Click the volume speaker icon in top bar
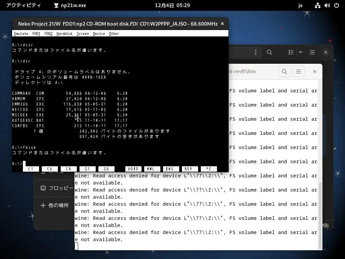The height and width of the screenshot is (259, 345). [327, 5]
